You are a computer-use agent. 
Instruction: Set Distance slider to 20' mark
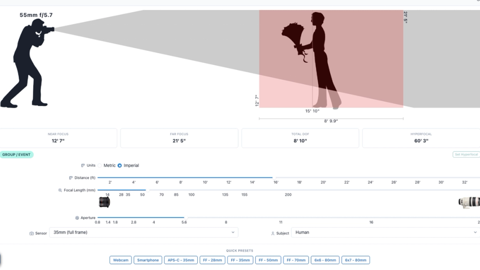[323, 177]
